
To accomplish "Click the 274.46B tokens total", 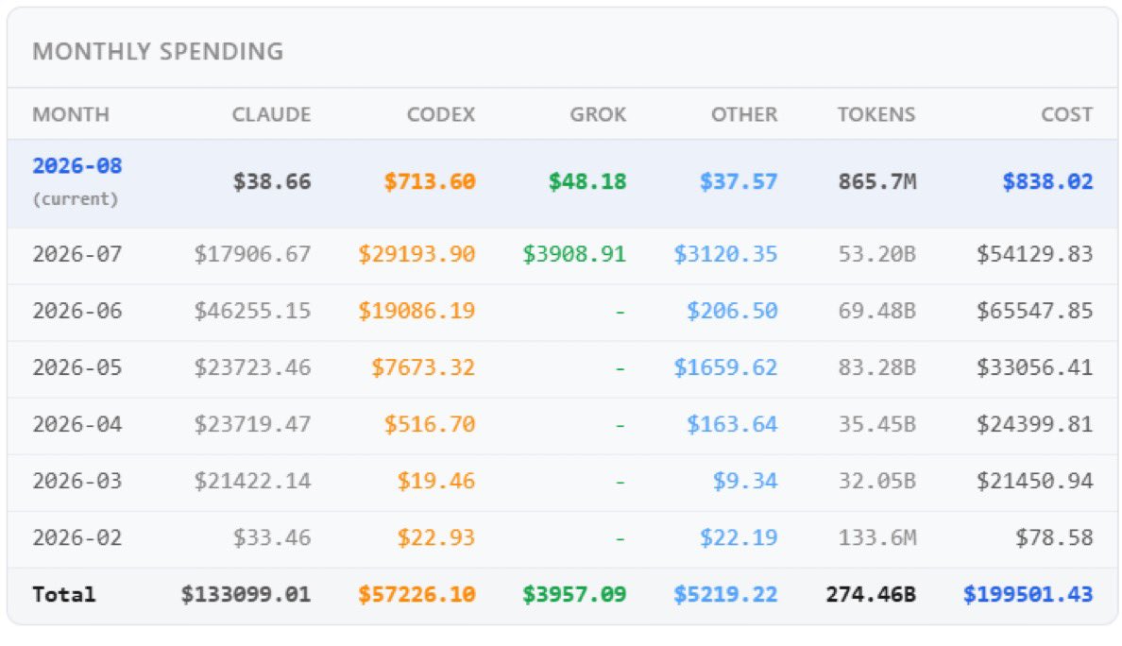I will pos(871,594).
